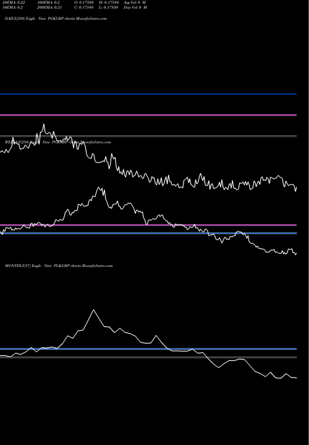Select the 200EMA: 0.21 readout
309x445 pixels.
coord(49,7)
